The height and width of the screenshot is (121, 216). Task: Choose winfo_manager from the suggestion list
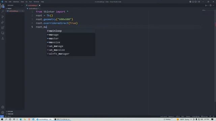pyautogui.click(x=71, y=54)
